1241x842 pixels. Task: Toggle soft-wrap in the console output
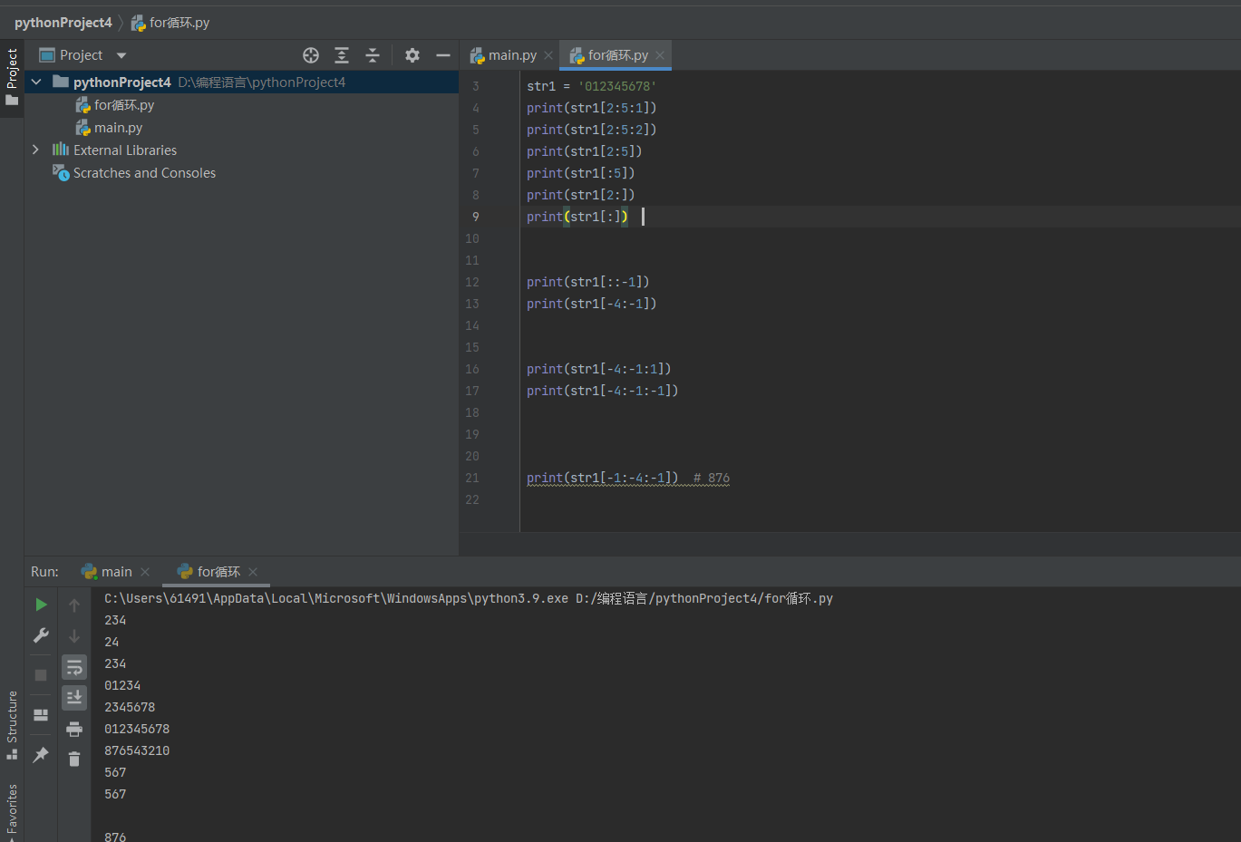tap(74, 668)
